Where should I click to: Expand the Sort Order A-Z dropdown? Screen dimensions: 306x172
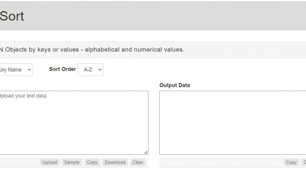91,70
